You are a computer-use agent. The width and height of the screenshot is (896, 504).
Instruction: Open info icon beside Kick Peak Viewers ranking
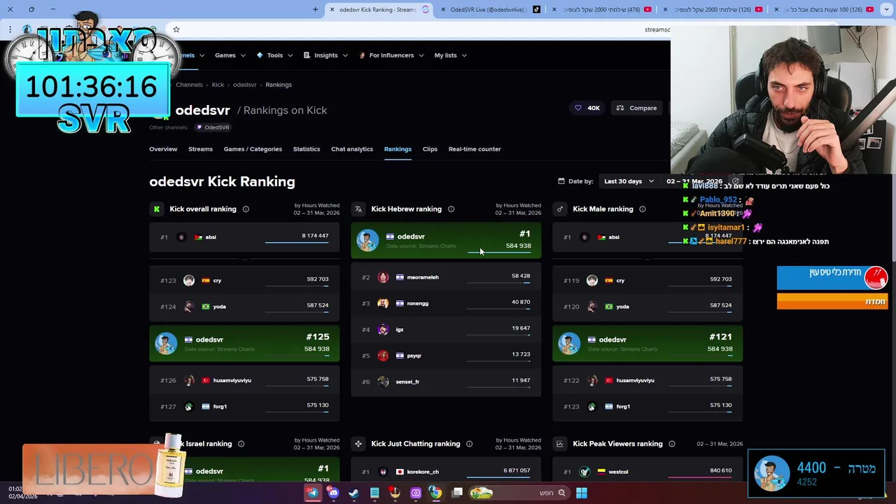click(671, 444)
